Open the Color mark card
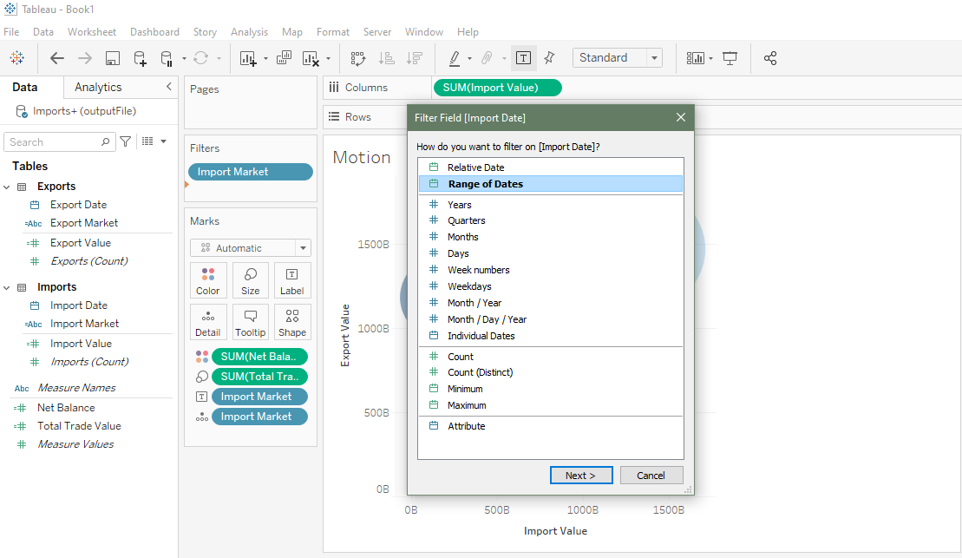 208,280
